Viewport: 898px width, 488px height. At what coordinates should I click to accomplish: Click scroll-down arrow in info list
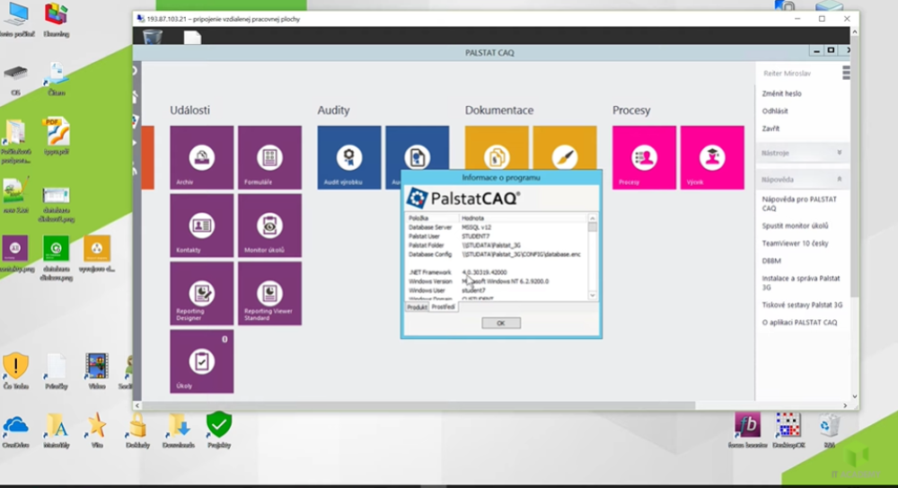tap(592, 296)
